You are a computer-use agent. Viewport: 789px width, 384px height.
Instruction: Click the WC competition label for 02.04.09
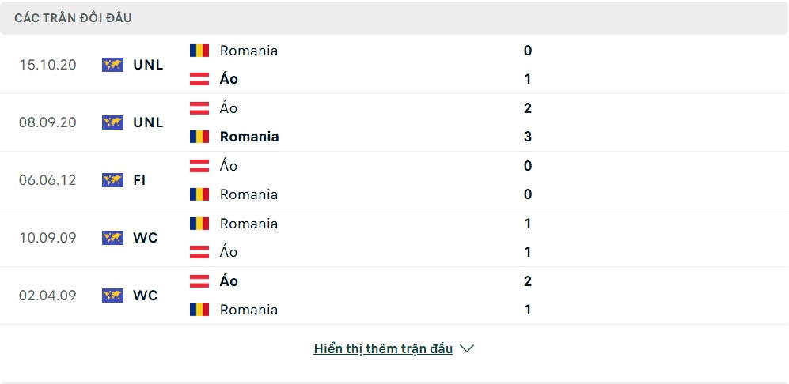tap(146, 296)
